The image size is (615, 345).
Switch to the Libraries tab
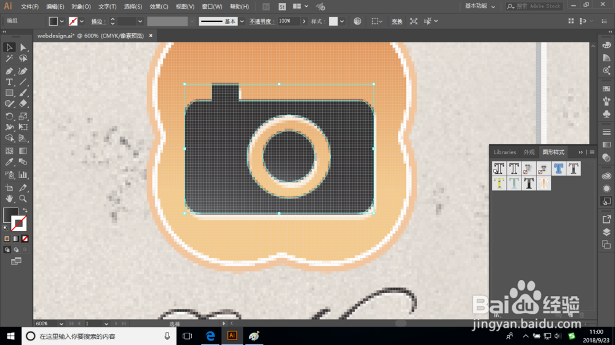click(505, 152)
